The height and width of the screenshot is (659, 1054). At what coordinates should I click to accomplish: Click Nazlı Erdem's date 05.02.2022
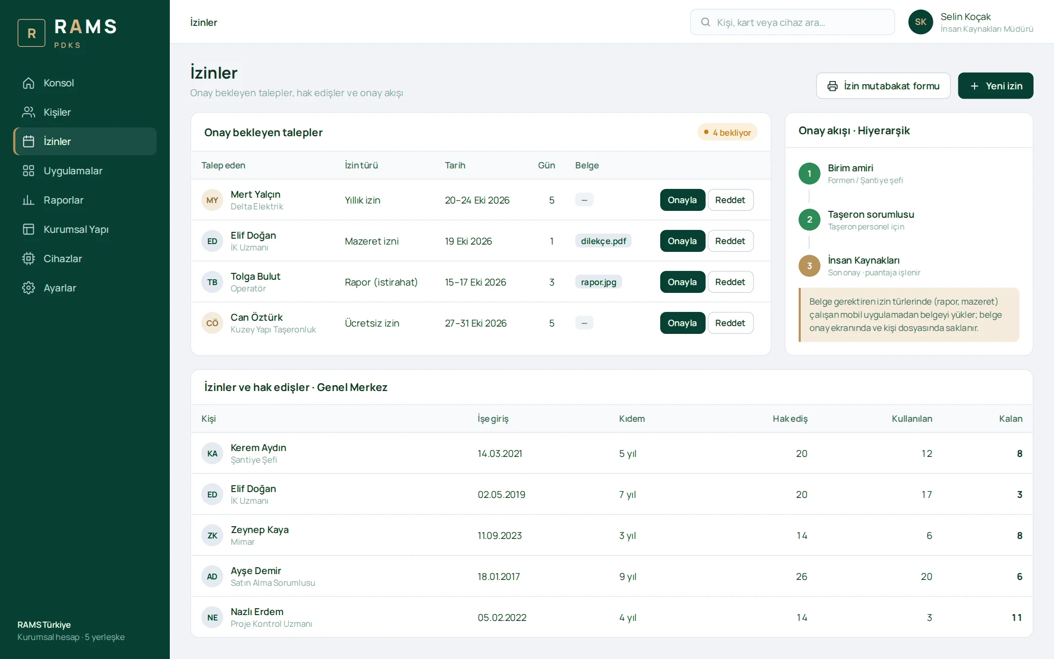point(502,618)
